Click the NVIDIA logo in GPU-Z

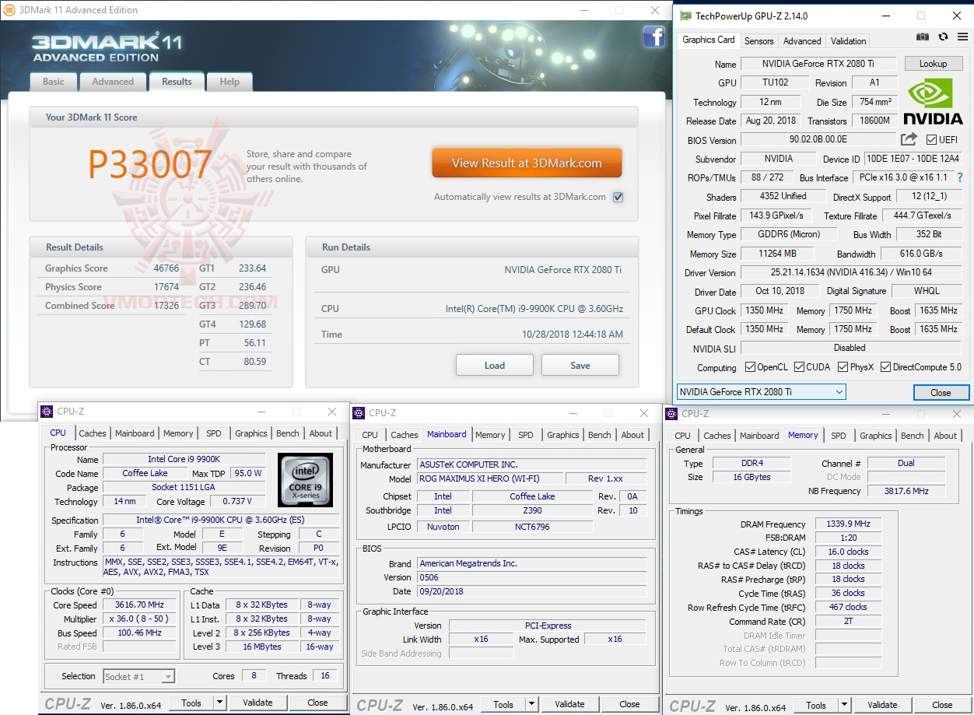pyautogui.click(x=933, y=101)
